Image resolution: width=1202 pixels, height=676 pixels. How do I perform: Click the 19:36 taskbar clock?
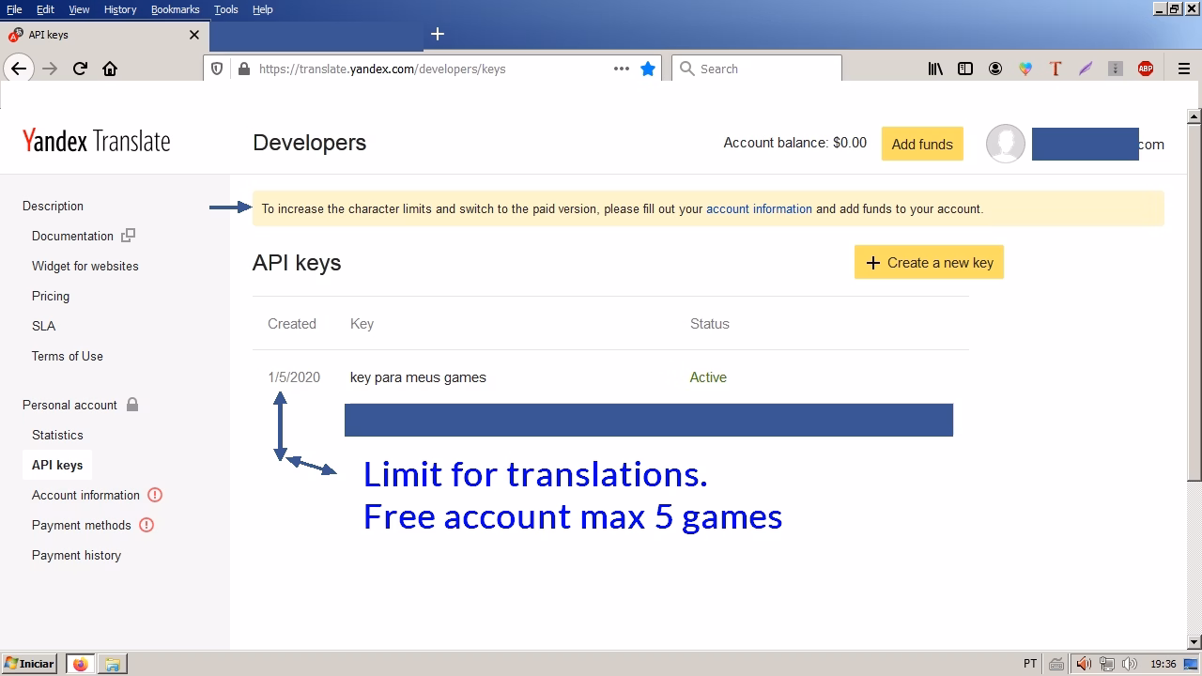click(x=1163, y=664)
